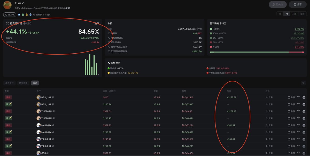Screen dimensions: 310x156
Task: Click the green money bag emoji badge under Euris
Action: click(x=23, y=14)
